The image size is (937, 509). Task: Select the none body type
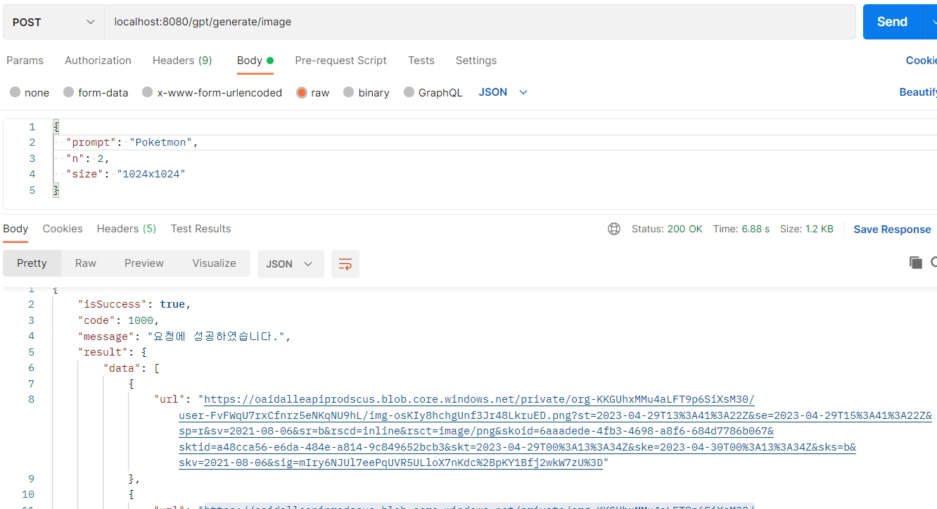[x=30, y=92]
